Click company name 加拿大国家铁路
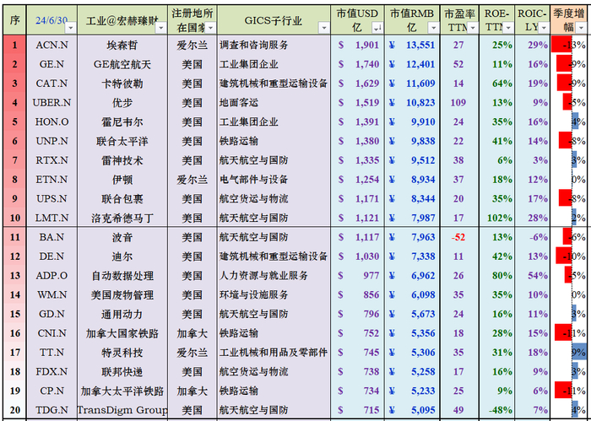 tap(122, 333)
